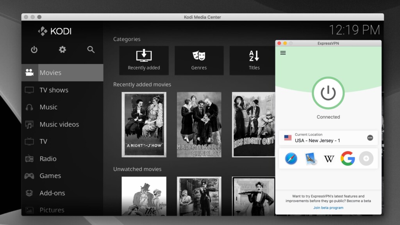Open ExpressVPN hamburger menu
Image resolution: width=400 pixels, height=225 pixels.
(283, 53)
